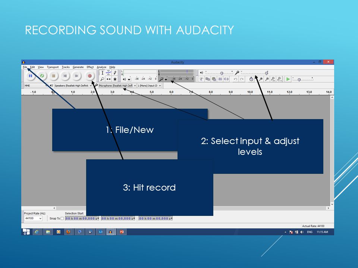
Task: Open the Tracks menu
Action: pos(66,67)
